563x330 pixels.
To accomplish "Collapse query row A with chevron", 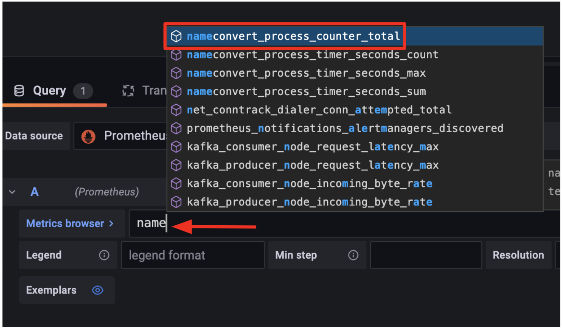I will (12, 192).
